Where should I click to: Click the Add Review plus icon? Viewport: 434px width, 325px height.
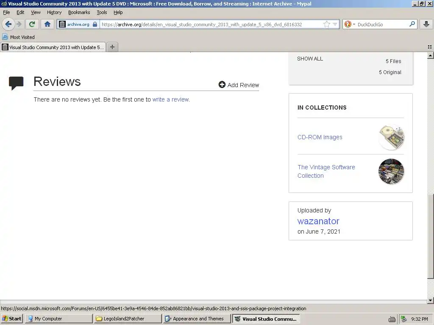[222, 85]
